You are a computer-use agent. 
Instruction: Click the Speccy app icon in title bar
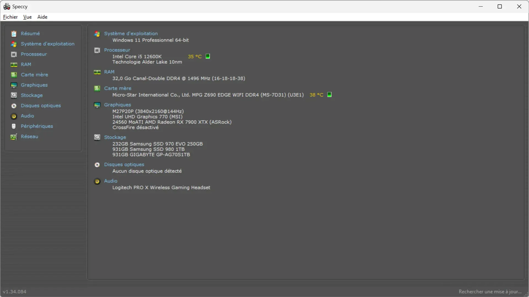(x=7, y=6)
